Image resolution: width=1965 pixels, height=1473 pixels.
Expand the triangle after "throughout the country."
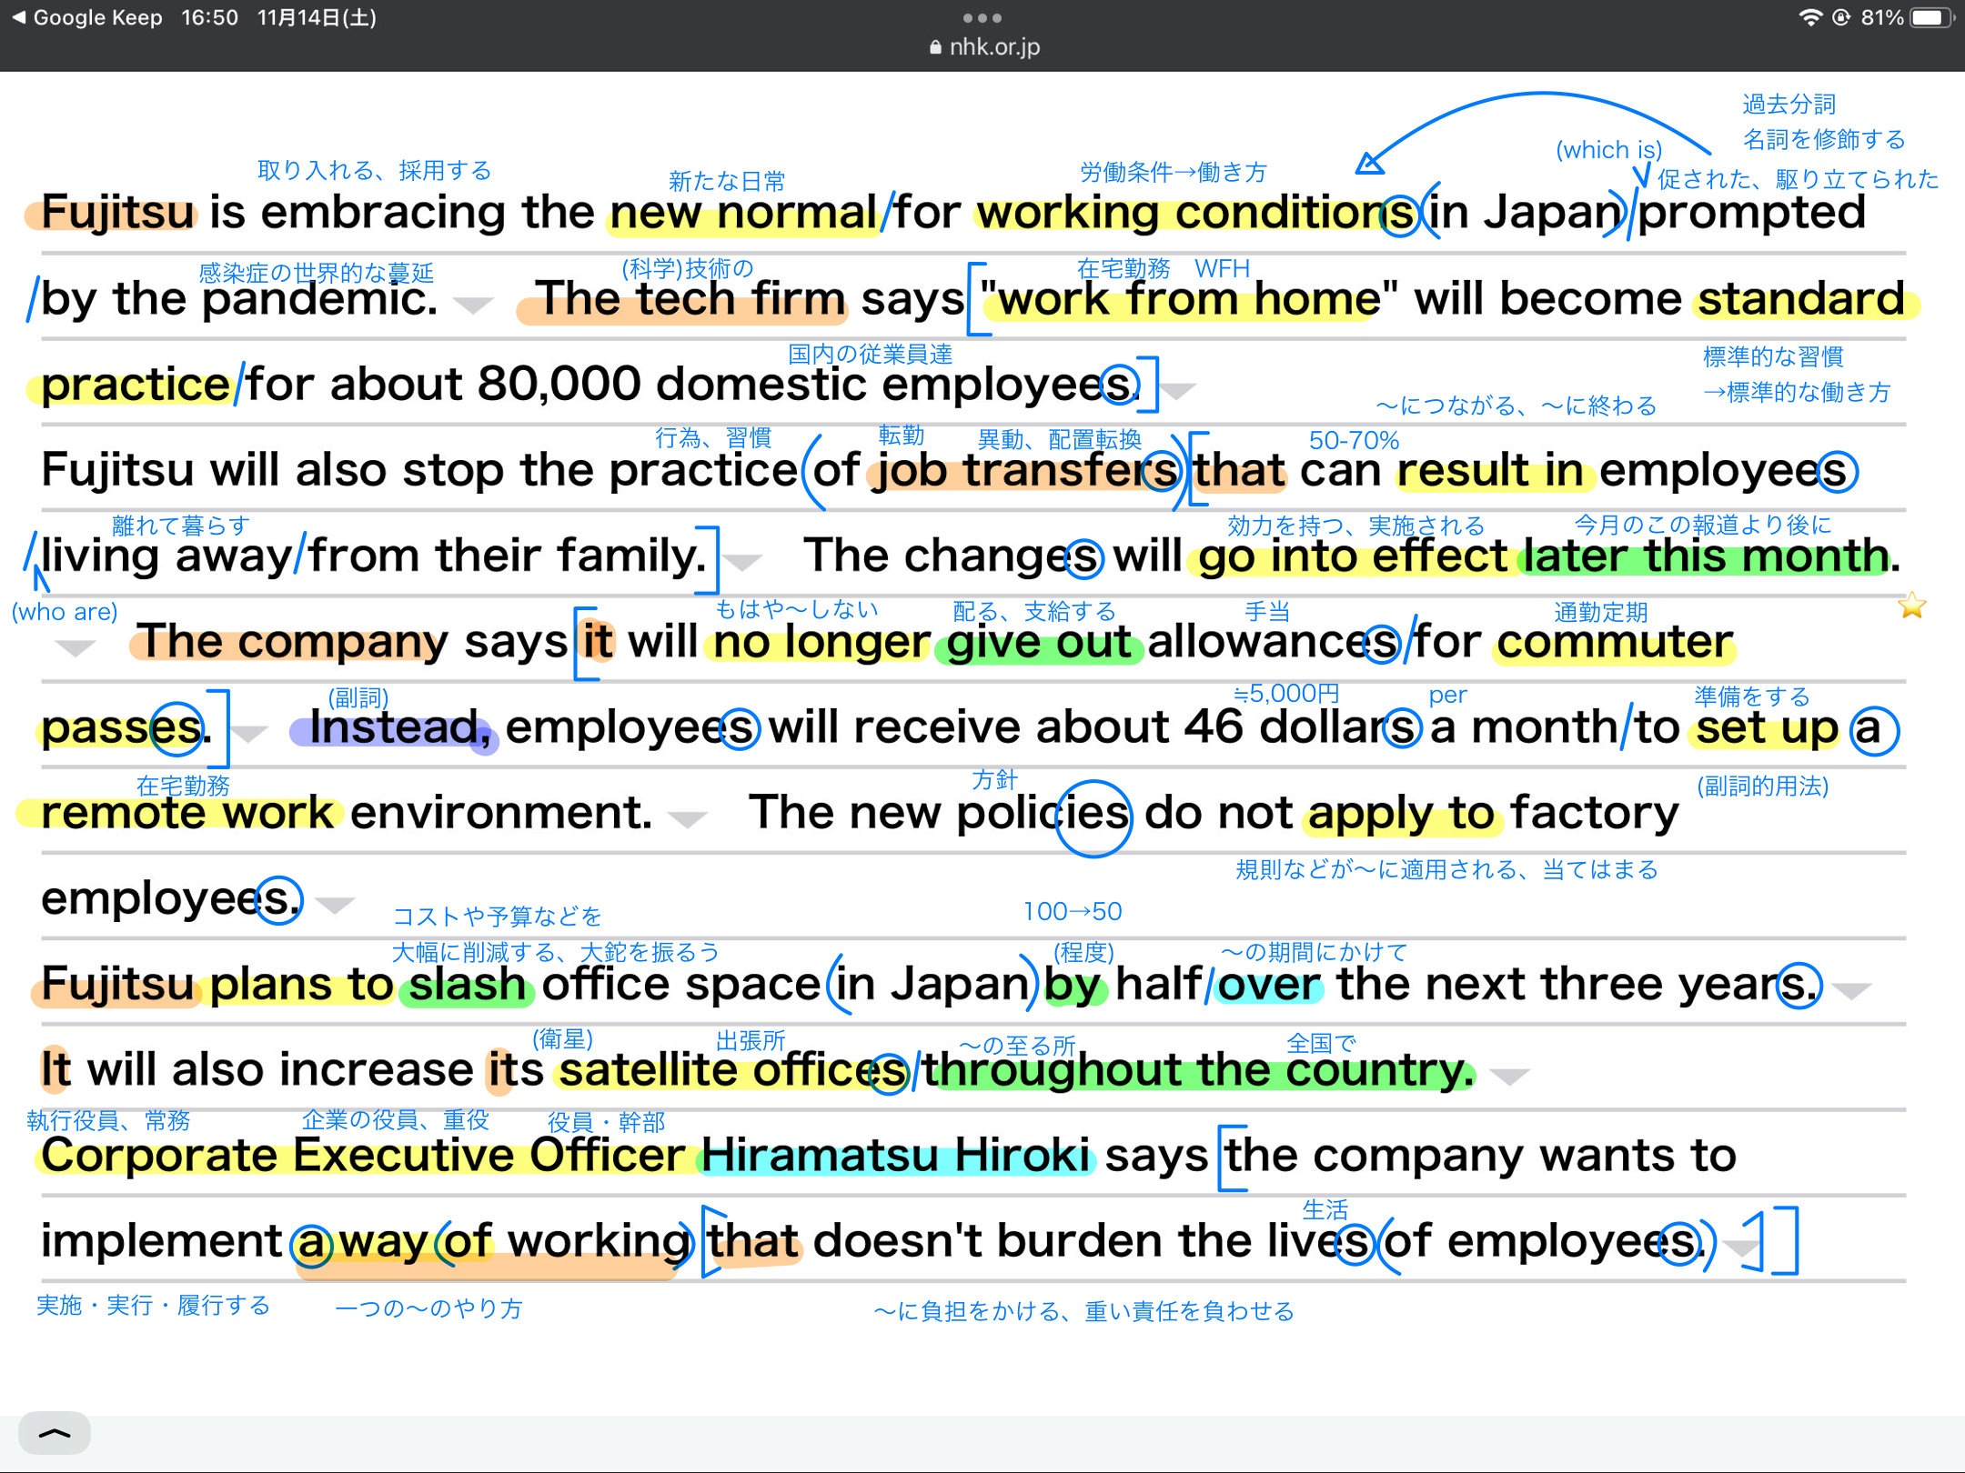(1510, 1077)
